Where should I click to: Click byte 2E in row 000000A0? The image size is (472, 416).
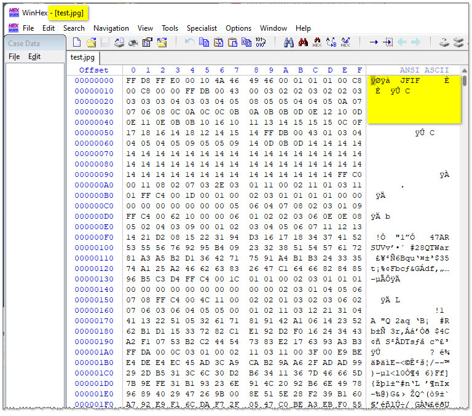[x=219, y=185]
